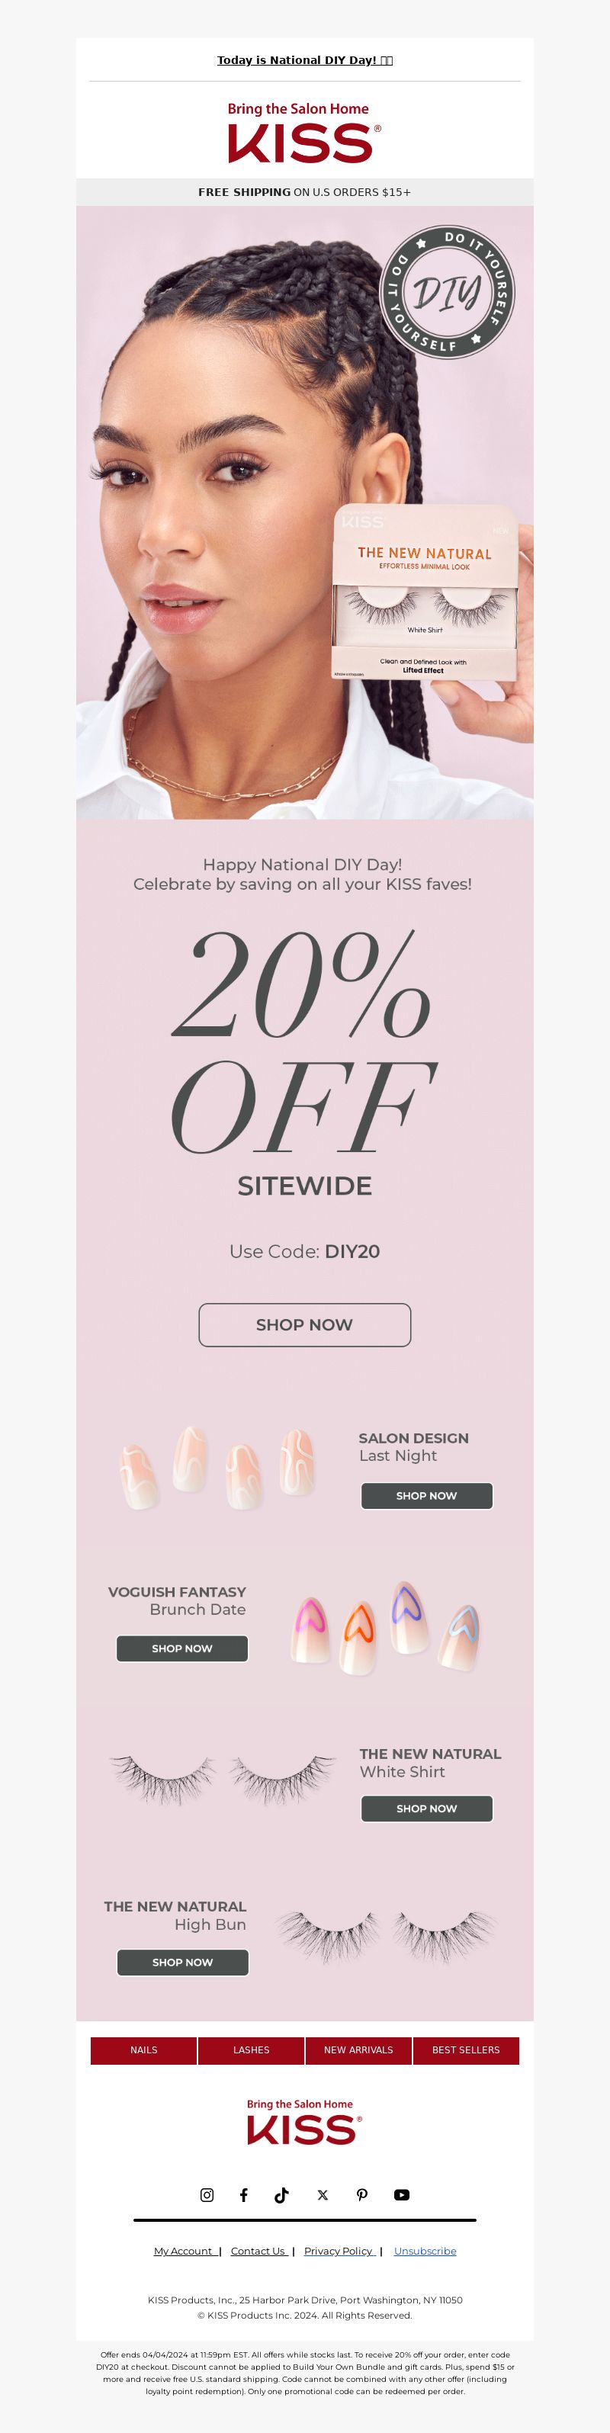Select the NAILS navigation tab
The height and width of the screenshot is (2433, 610).
(143, 2049)
